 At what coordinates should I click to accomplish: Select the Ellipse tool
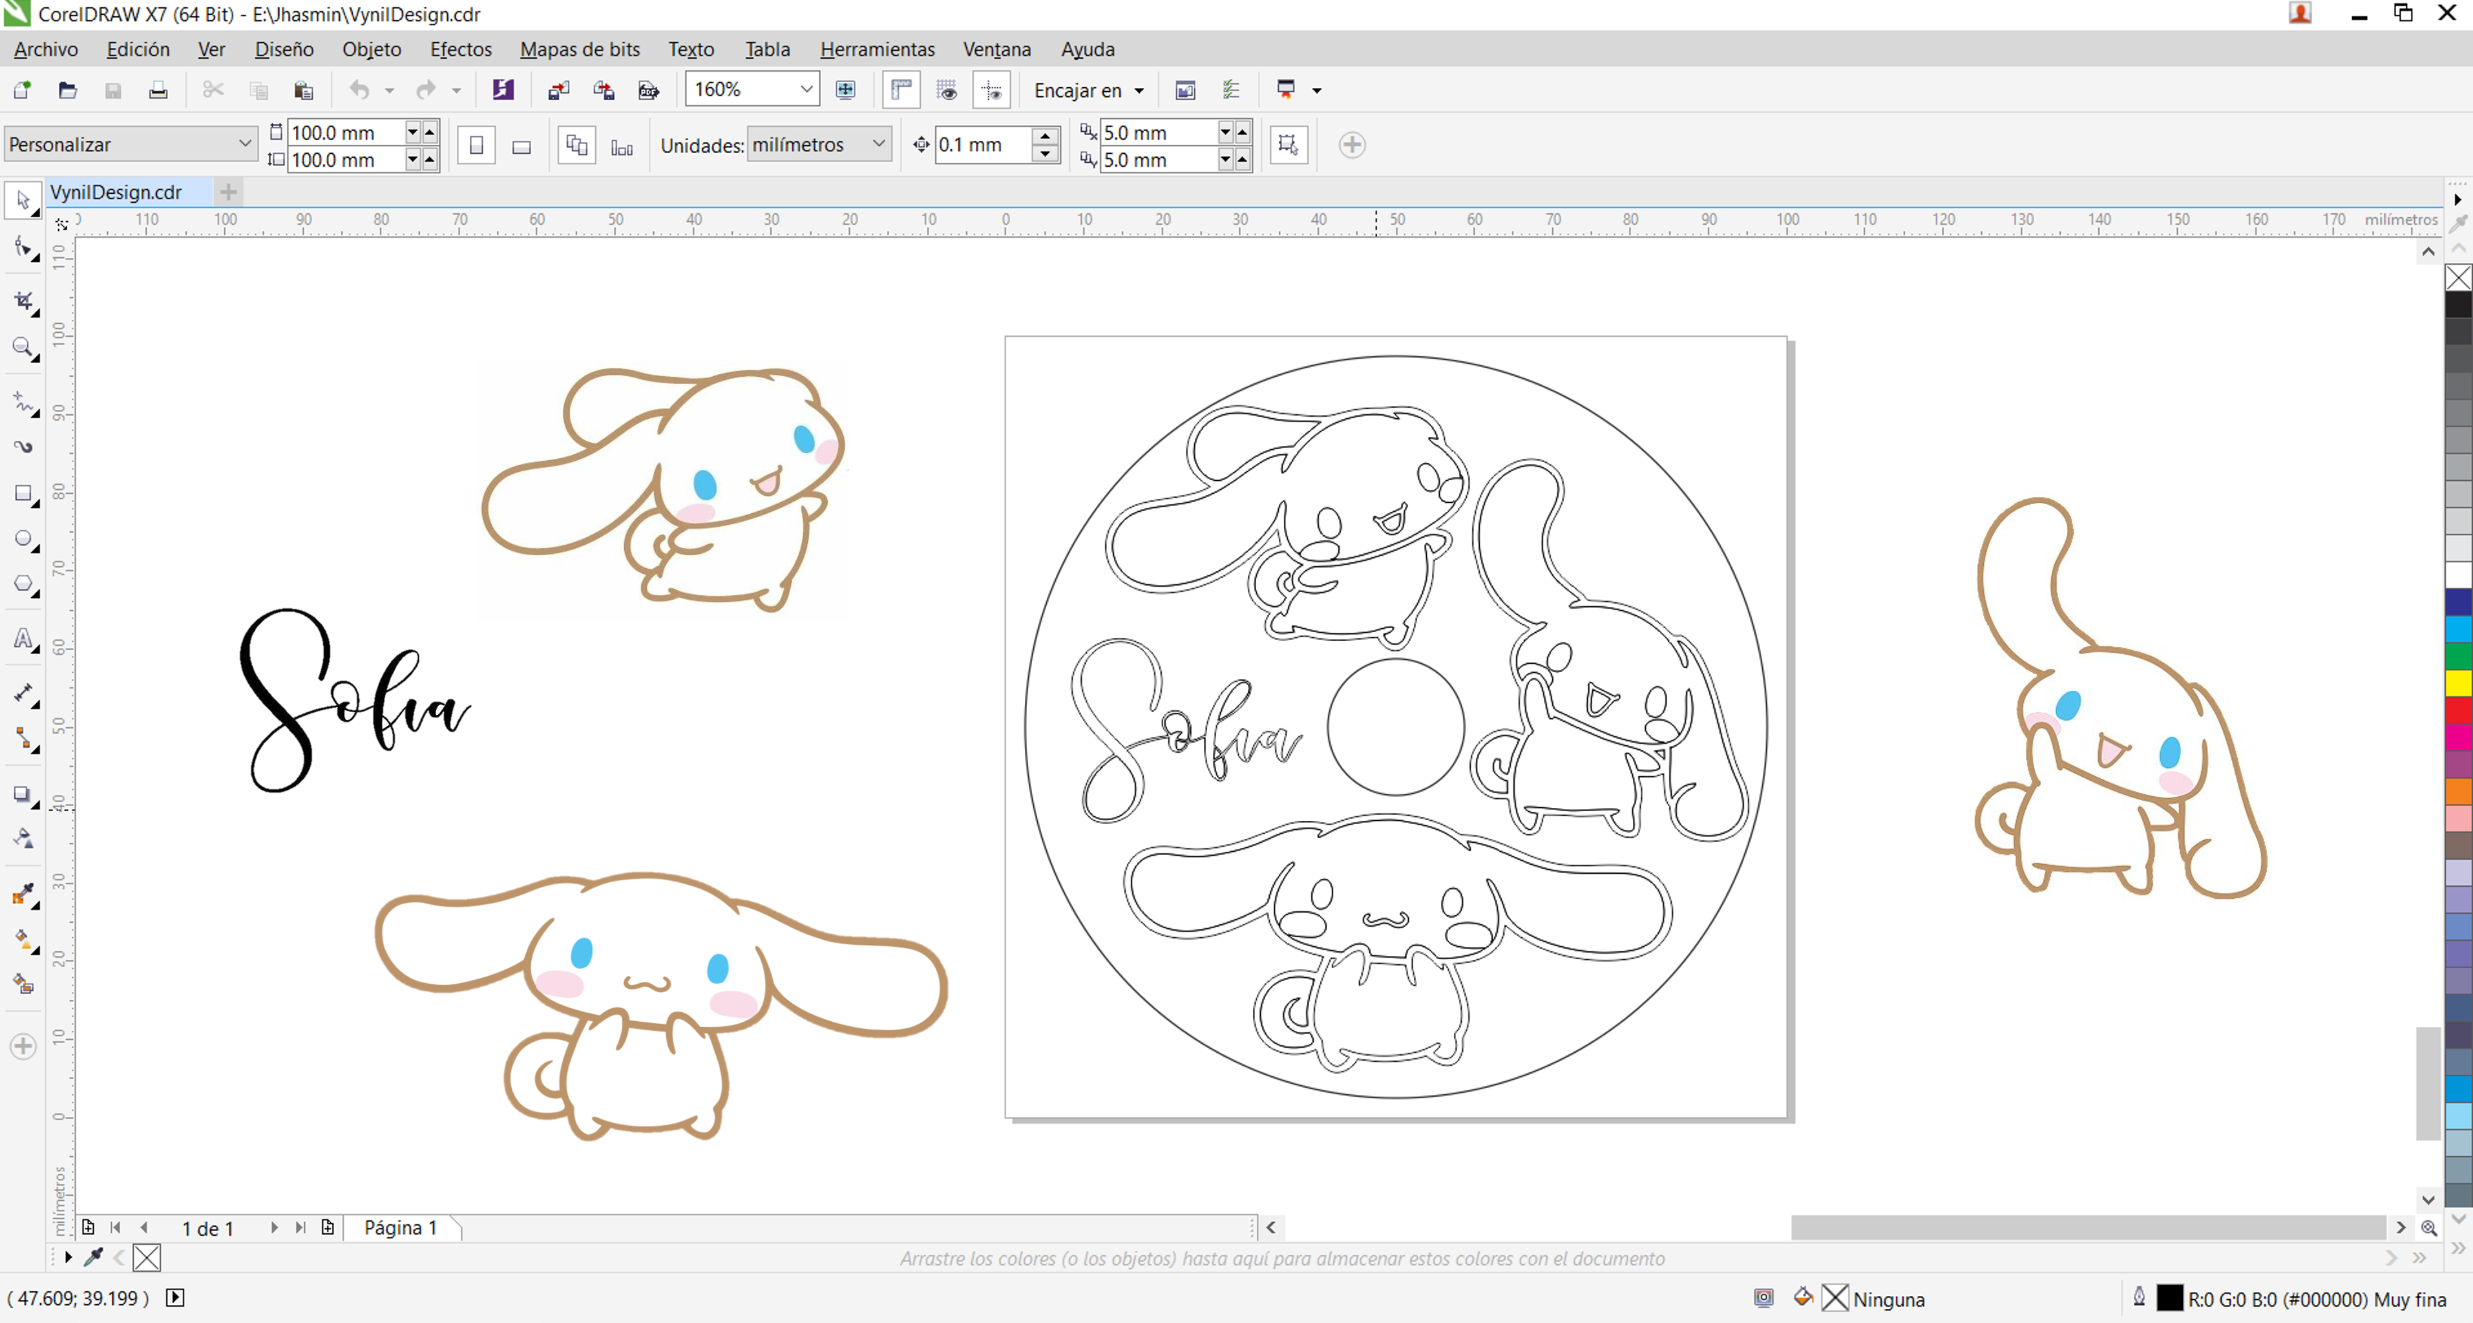coord(23,540)
